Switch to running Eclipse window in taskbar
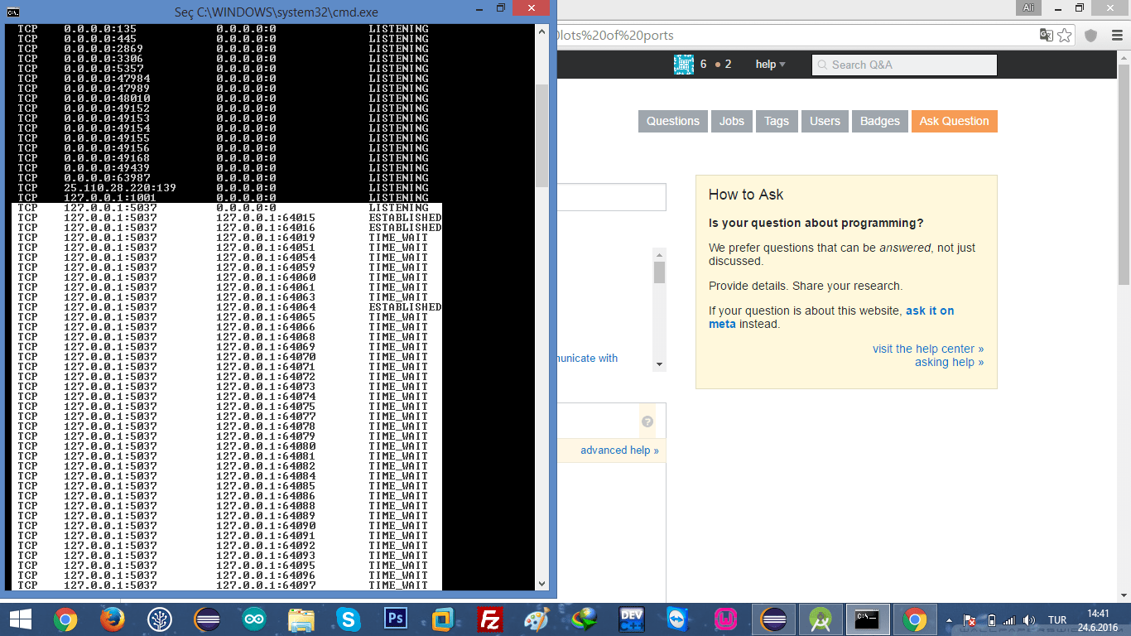 pos(774,619)
